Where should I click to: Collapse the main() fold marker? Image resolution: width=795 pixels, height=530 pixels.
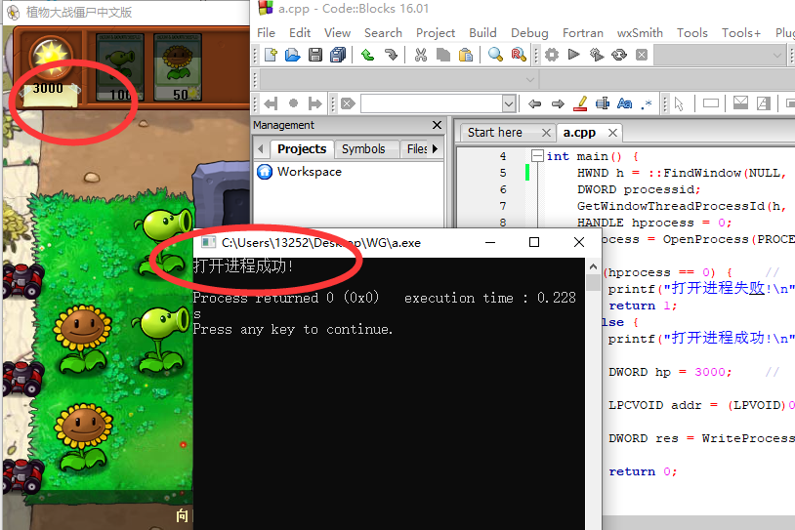(x=537, y=155)
